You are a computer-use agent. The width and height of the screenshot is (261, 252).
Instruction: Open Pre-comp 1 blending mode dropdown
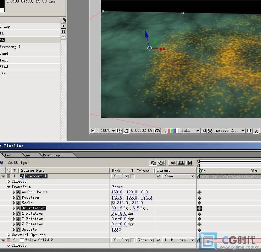(x=120, y=176)
